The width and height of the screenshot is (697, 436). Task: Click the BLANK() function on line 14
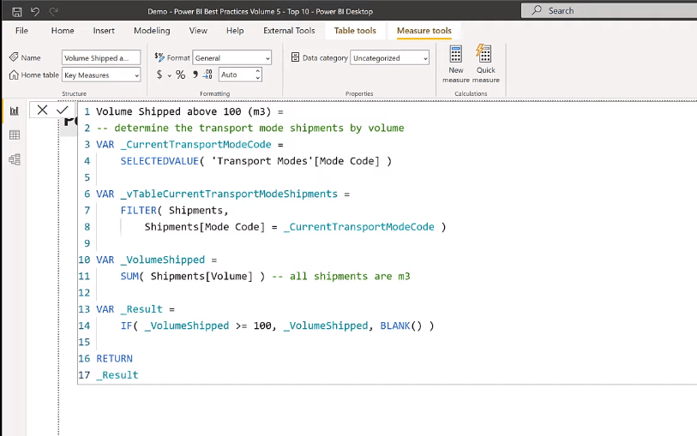(x=401, y=326)
